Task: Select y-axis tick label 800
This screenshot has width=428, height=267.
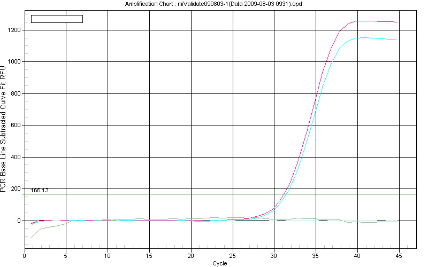Action: click(x=16, y=94)
